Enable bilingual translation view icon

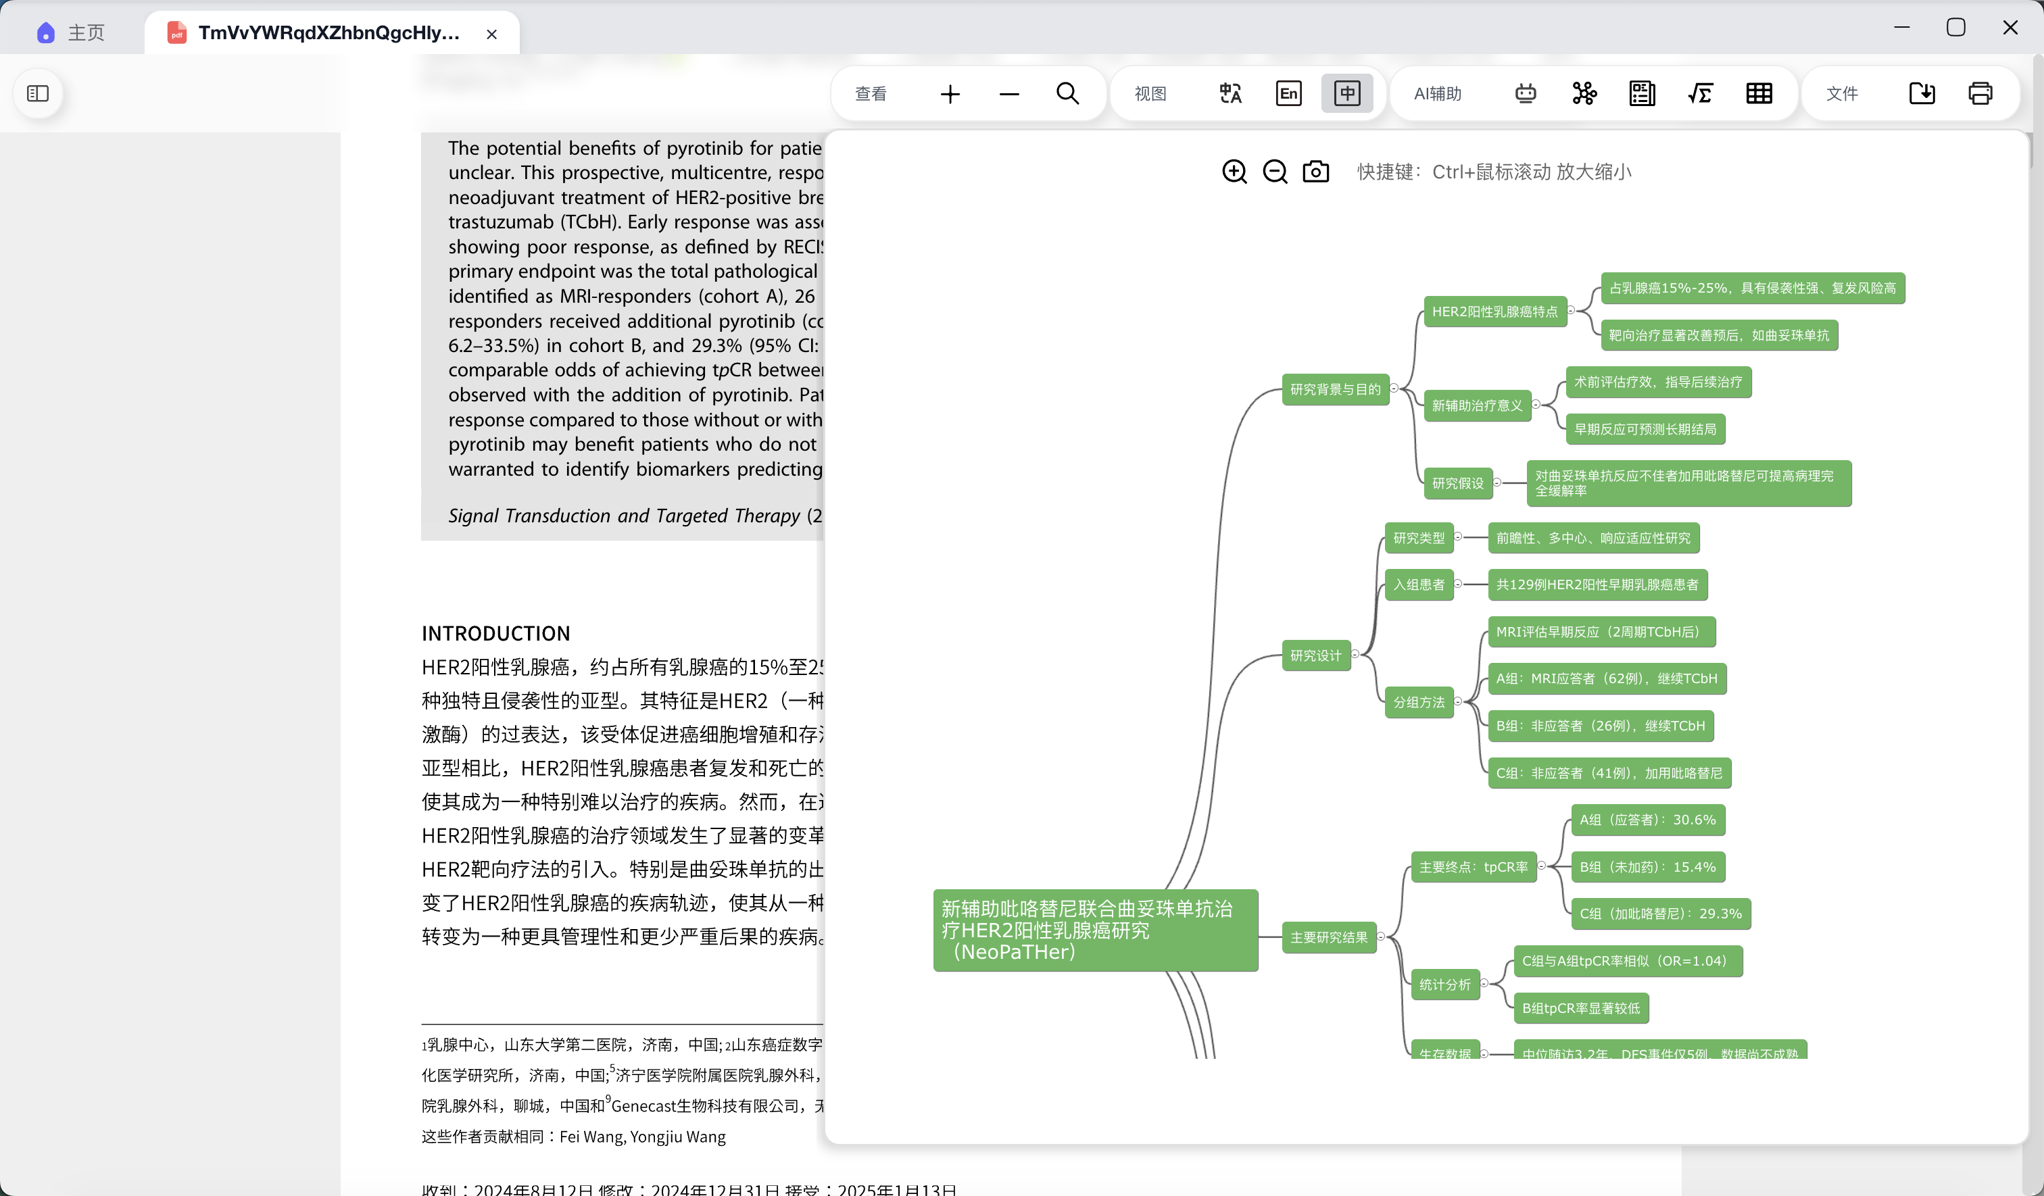coord(1230,94)
